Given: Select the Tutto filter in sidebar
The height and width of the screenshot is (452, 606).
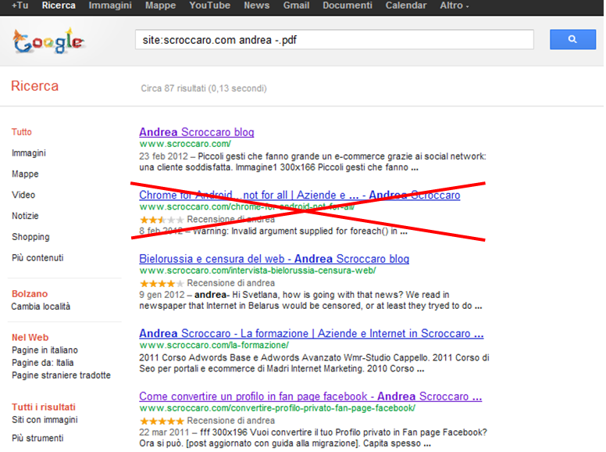Looking at the screenshot, I should click(x=22, y=132).
